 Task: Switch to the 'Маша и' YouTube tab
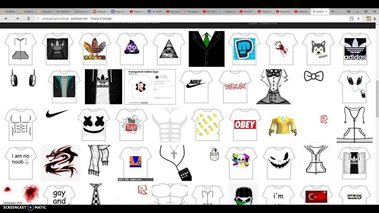(137, 12)
